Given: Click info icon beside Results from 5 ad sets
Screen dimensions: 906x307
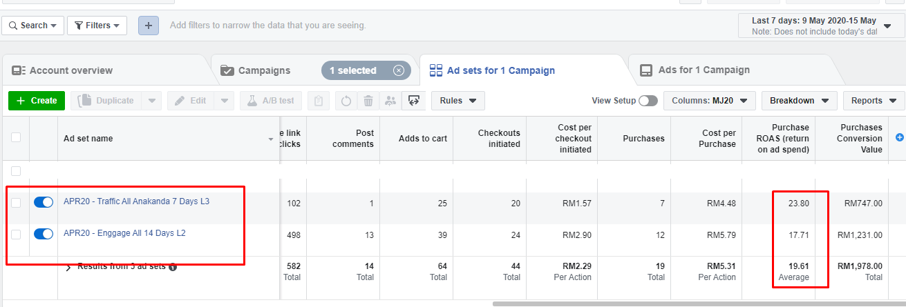Looking at the screenshot, I should click(x=173, y=267).
